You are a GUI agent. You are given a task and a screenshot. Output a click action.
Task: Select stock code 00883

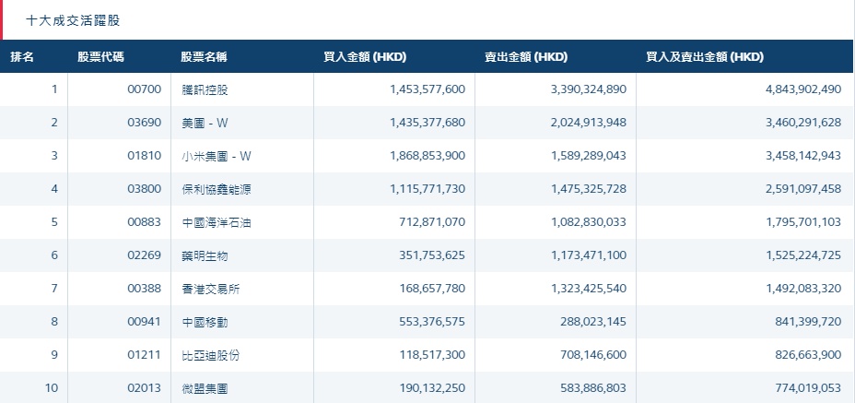145,222
